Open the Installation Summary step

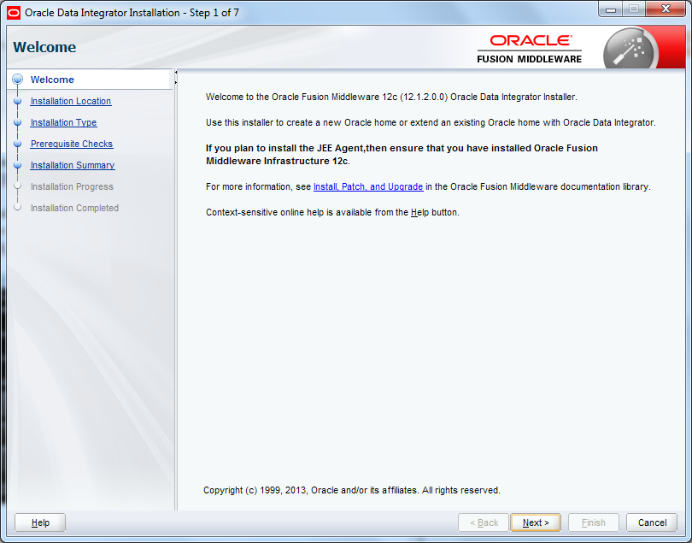72,165
